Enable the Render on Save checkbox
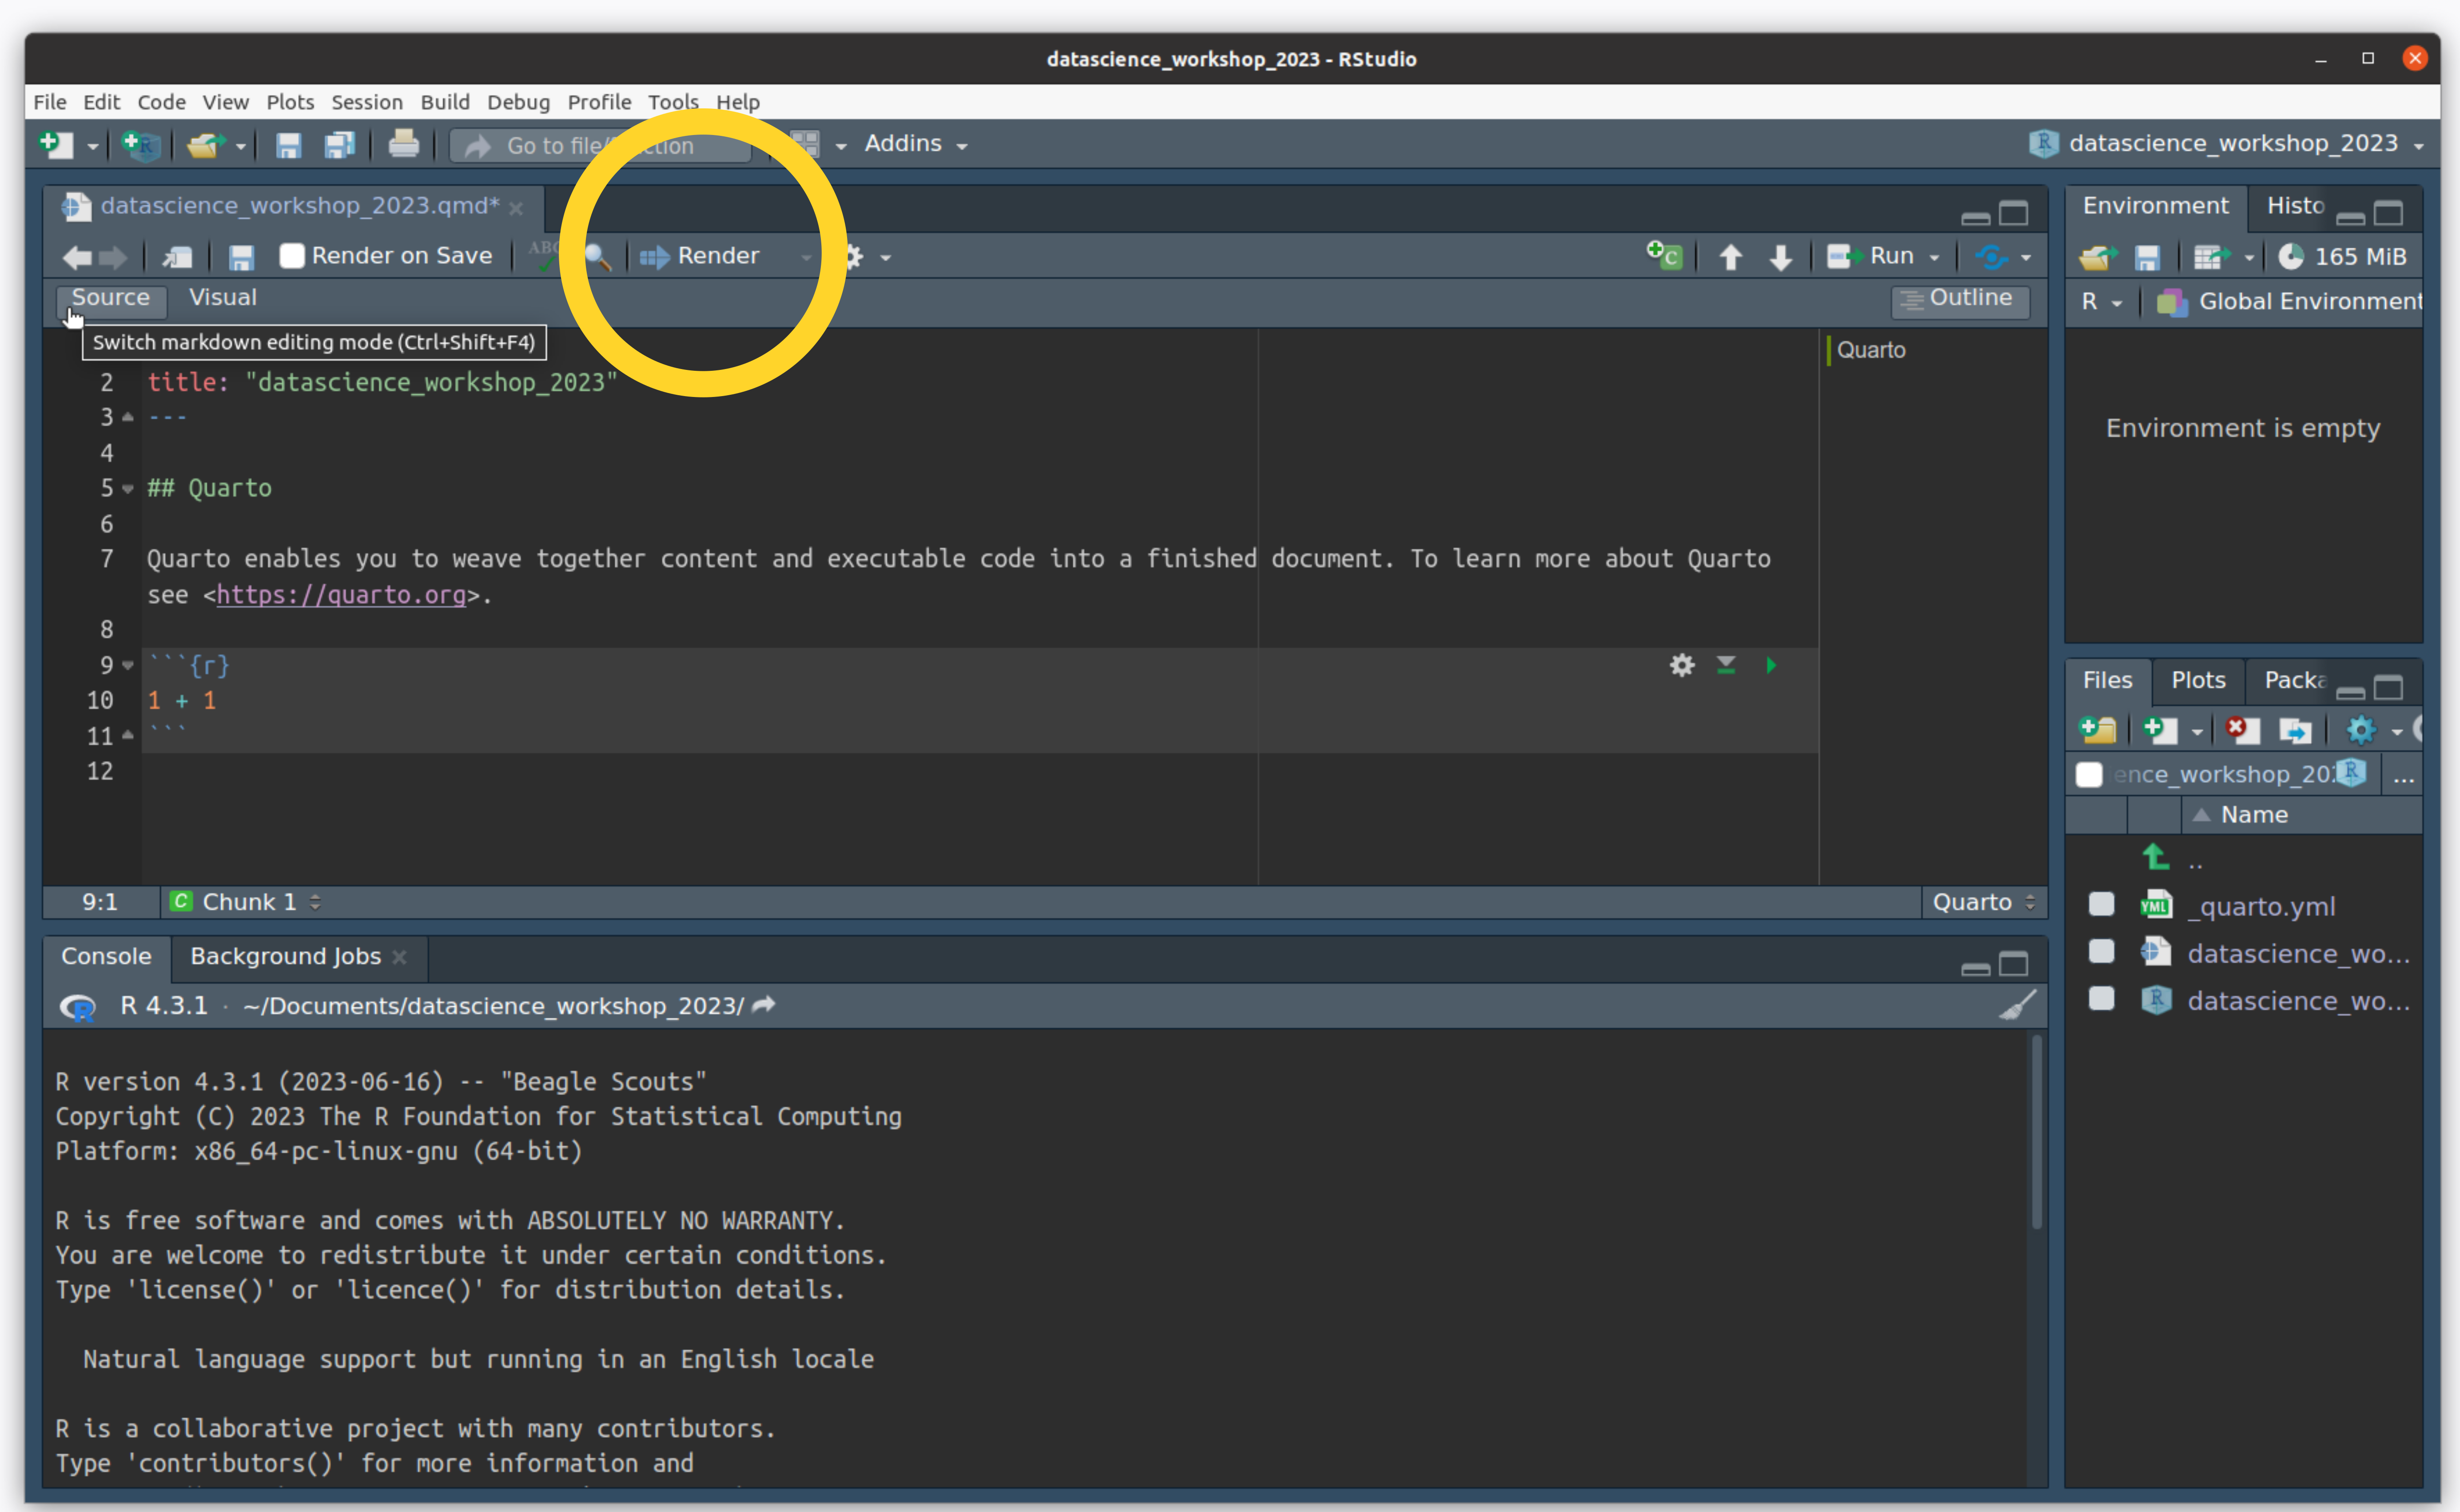The image size is (2460, 1512). (x=292, y=256)
